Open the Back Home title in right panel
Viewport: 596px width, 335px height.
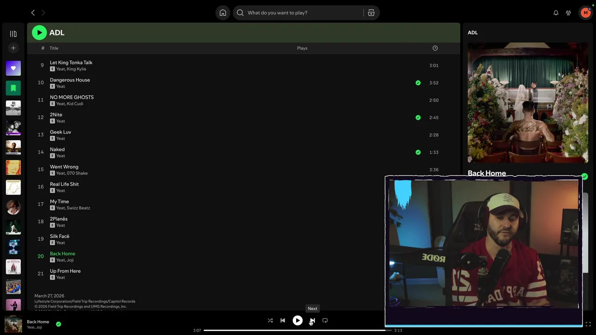(x=487, y=173)
